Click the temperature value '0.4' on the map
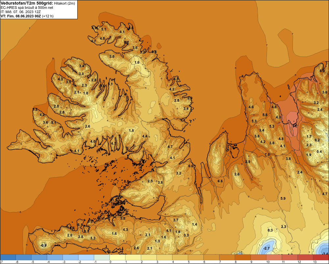 tap(319, 152)
